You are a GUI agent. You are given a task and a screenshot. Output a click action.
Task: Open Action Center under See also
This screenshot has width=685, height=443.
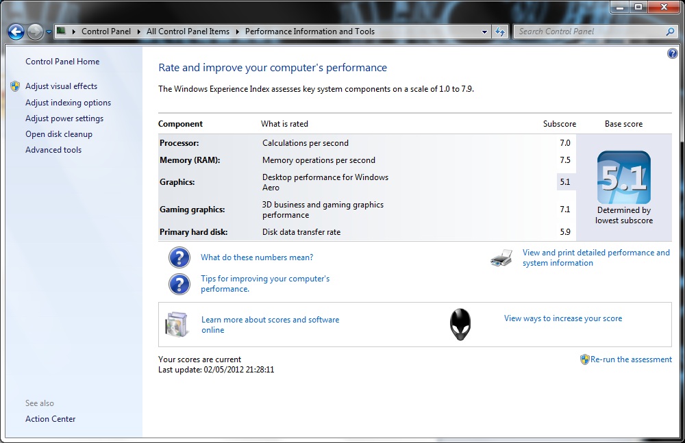[50, 419]
